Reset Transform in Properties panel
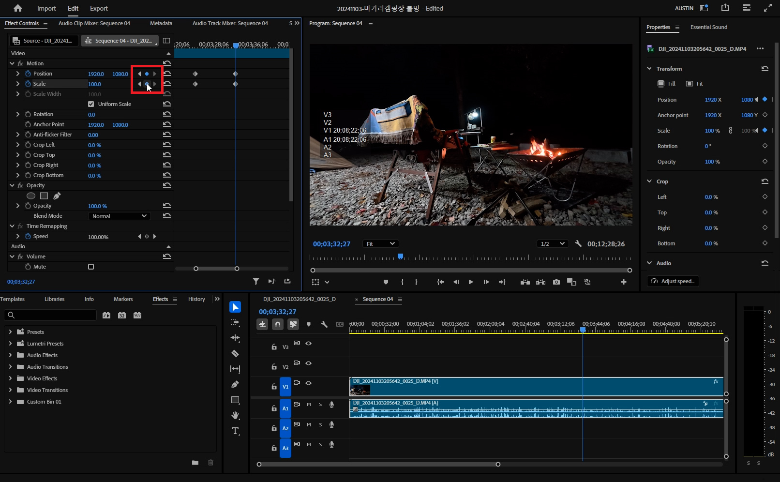Viewport: 780px width, 482px height. tap(765, 68)
